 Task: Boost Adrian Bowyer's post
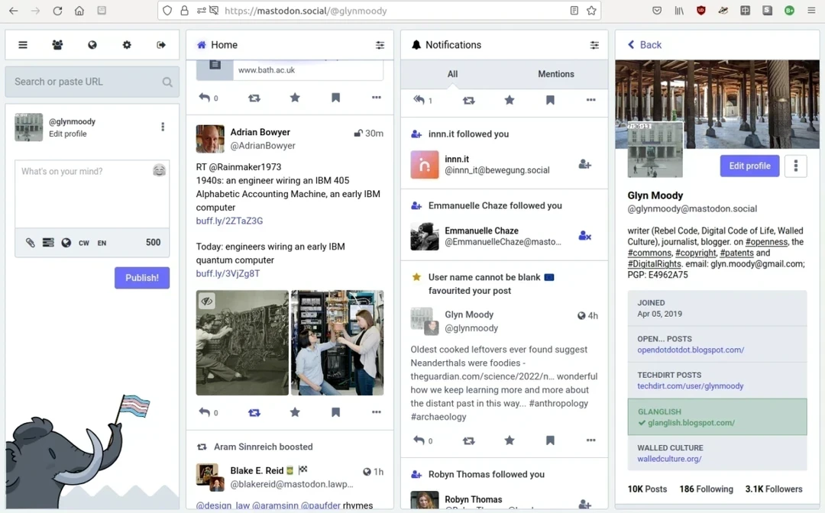pos(254,412)
